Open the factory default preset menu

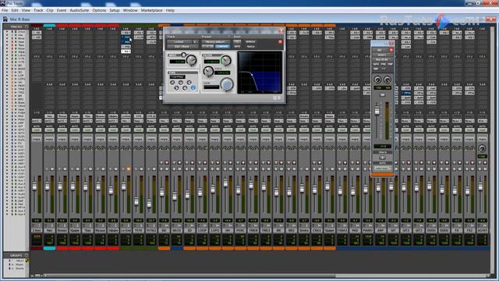[x=215, y=41]
